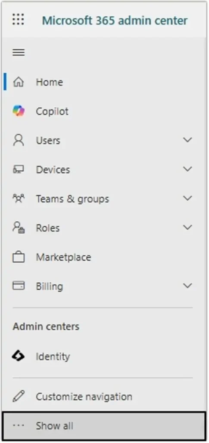Click the Home house icon
The height and width of the screenshot is (443, 209).
point(19,82)
